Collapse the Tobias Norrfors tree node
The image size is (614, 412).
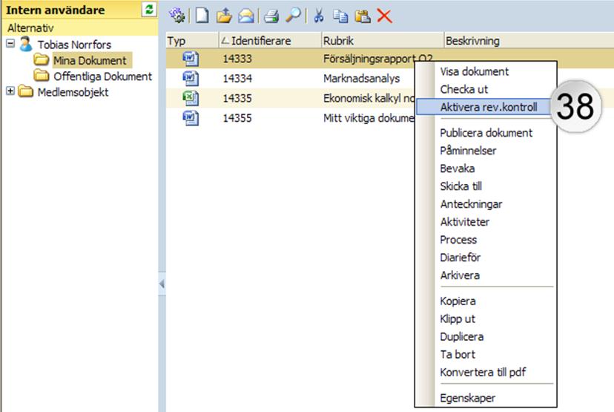10,44
